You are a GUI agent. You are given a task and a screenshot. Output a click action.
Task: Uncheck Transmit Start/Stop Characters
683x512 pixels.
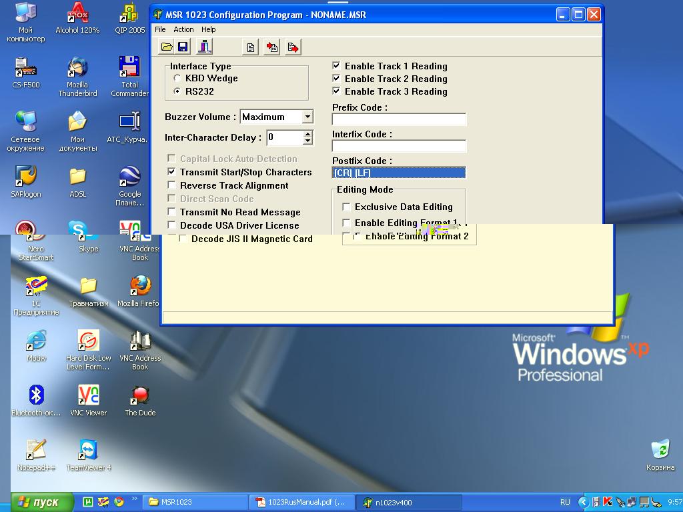click(x=171, y=172)
